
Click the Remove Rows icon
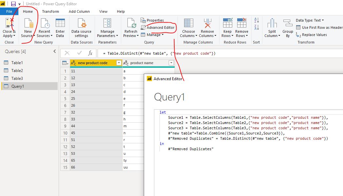click(x=242, y=23)
